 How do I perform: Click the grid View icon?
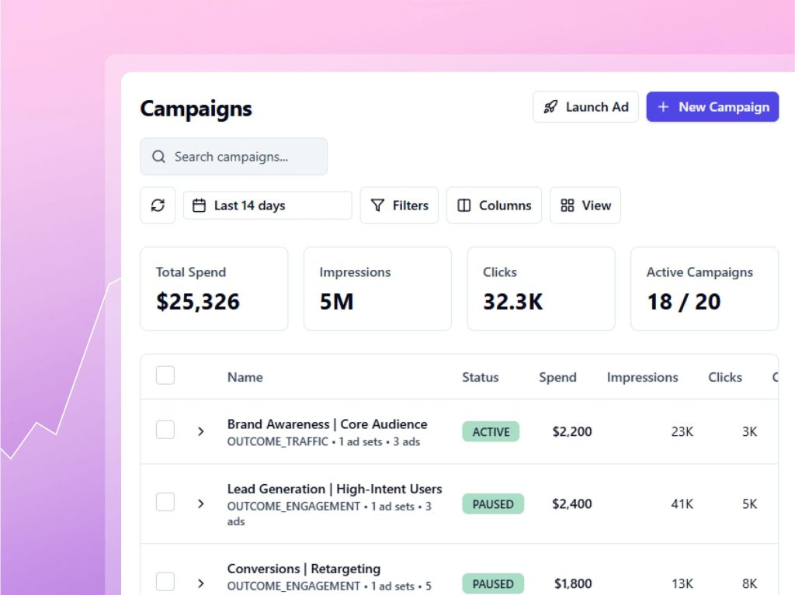568,206
